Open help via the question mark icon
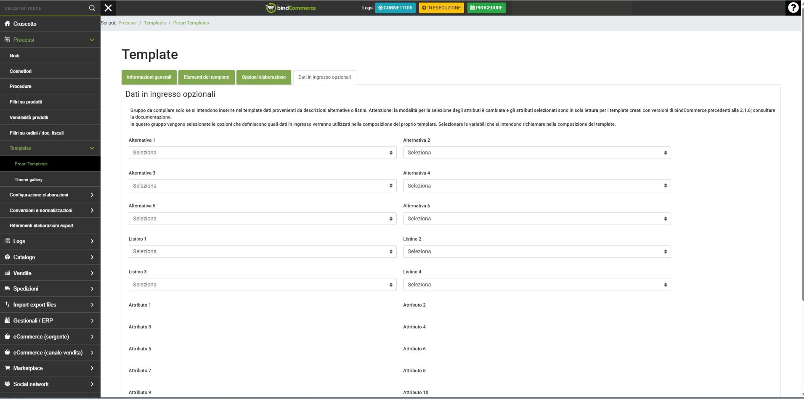 (x=793, y=8)
